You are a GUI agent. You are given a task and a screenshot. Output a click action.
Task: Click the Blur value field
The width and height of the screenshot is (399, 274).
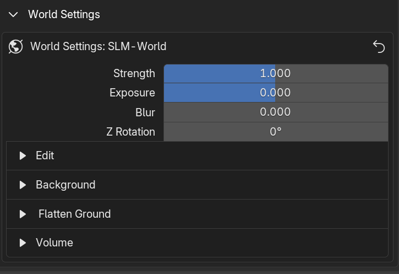tap(276, 112)
